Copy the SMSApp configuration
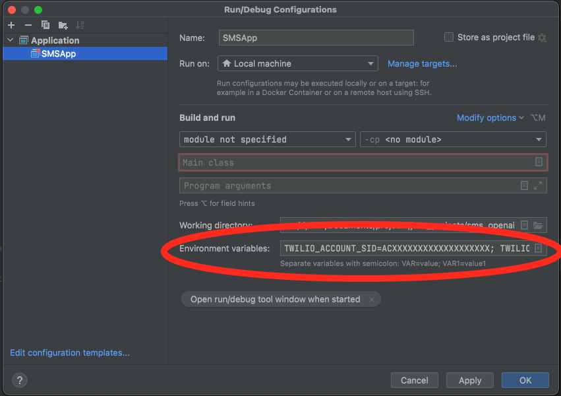The height and width of the screenshot is (396, 561). [x=45, y=25]
